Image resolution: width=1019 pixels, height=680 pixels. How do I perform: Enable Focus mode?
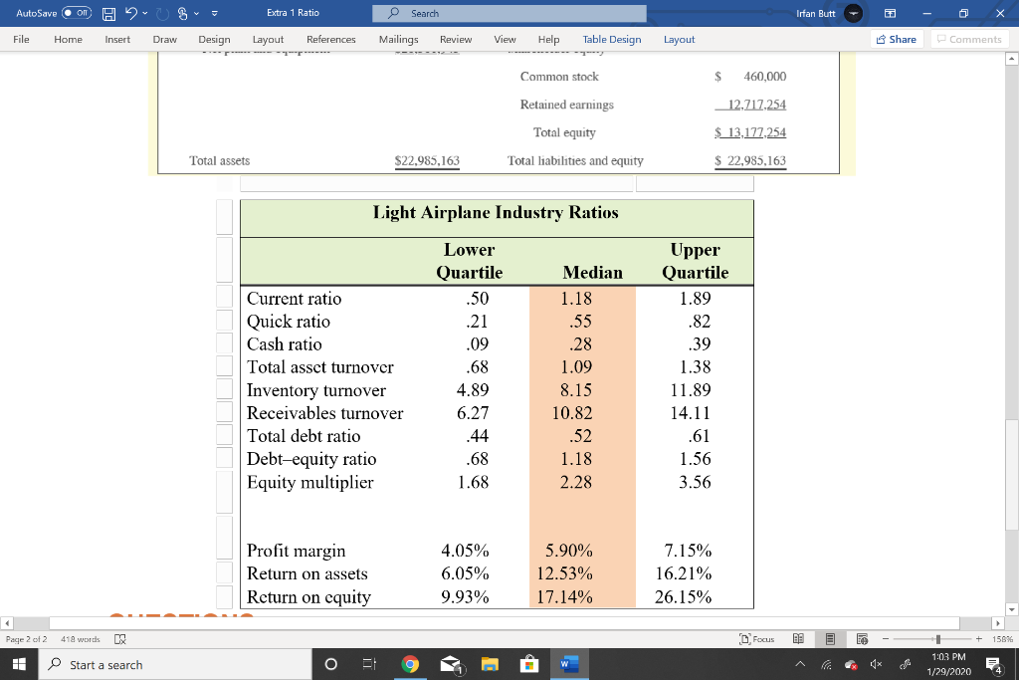click(757, 639)
